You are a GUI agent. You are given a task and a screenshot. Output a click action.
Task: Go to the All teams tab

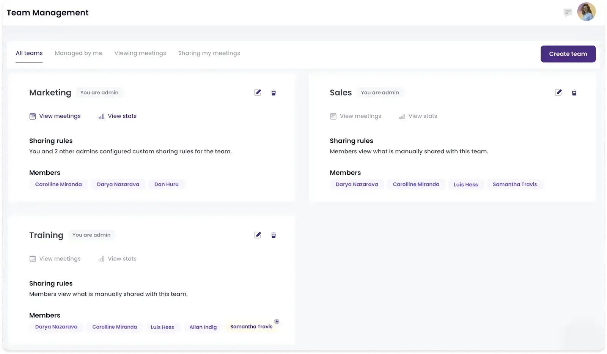point(29,53)
